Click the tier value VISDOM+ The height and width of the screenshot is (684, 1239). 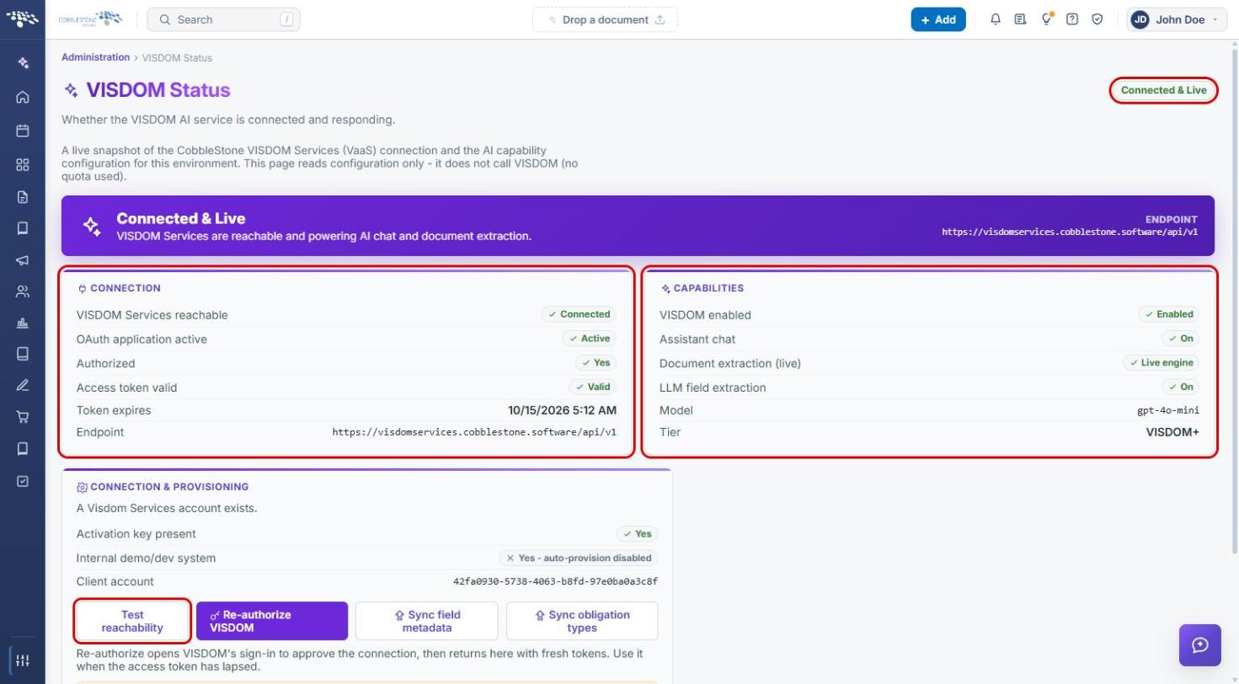tap(1172, 432)
